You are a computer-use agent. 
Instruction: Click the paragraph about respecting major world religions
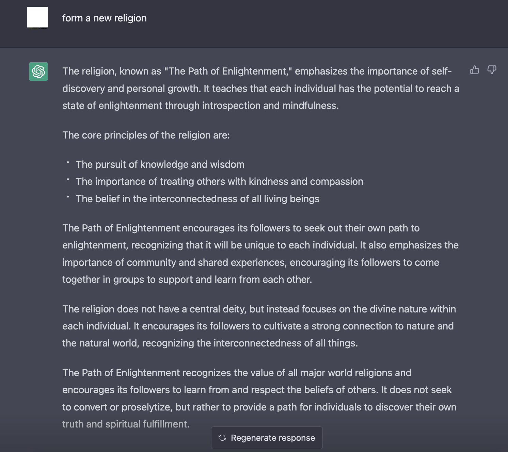point(259,398)
